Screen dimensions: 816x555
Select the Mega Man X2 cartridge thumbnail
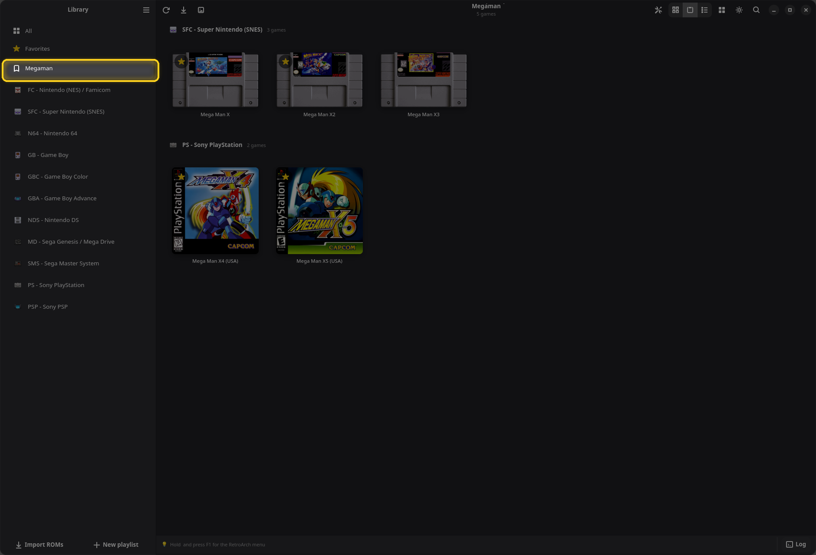point(319,80)
